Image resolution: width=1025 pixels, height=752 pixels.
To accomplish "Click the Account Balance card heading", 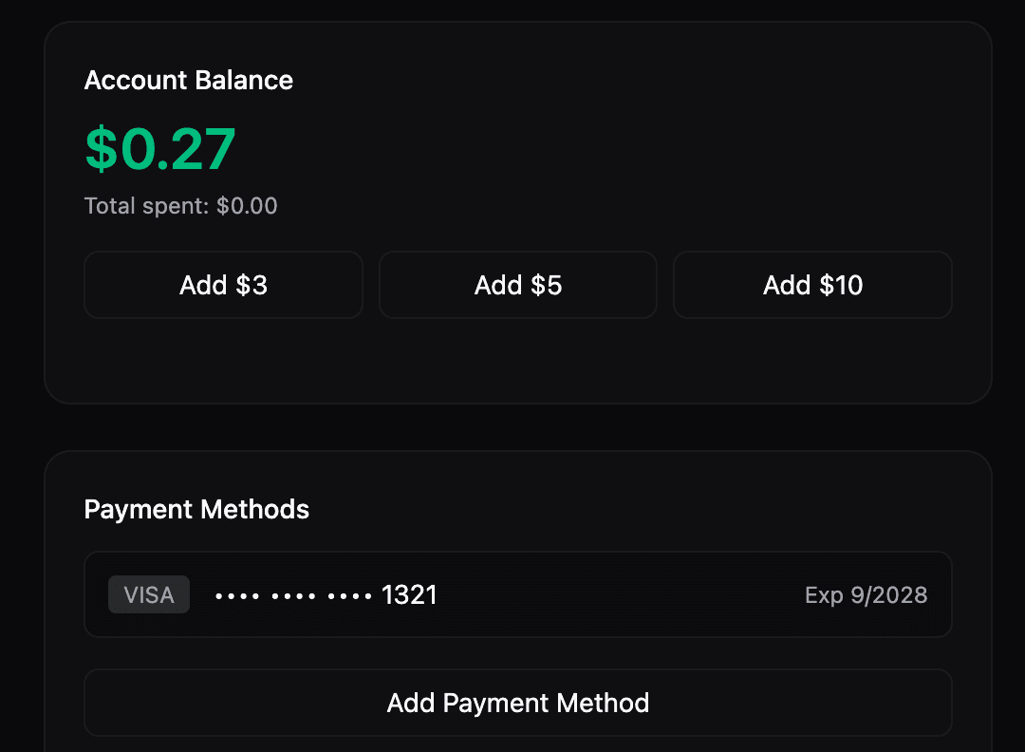I will point(188,81).
